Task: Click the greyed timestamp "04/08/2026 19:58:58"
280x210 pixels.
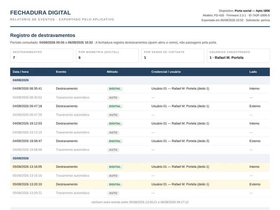Action: coord(27,150)
